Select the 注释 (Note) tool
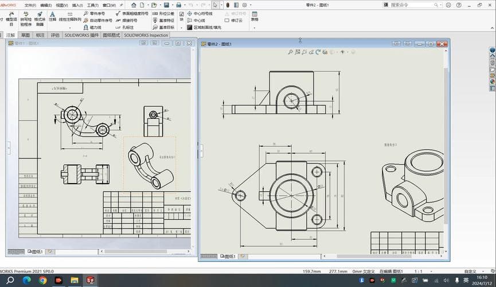The height and width of the screenshot is (287, 496). pyautogui.click(x=53, y=17)
